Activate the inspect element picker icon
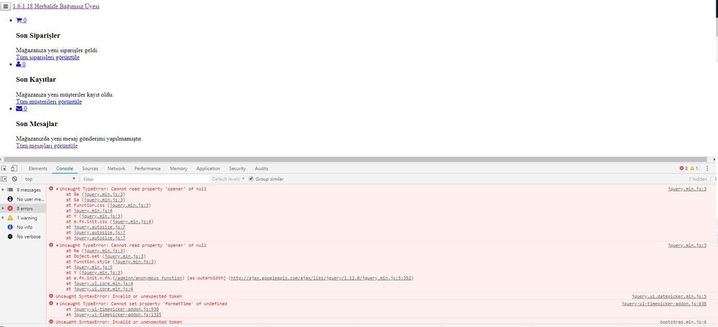The image size is (718, 327). coord(4,169)
